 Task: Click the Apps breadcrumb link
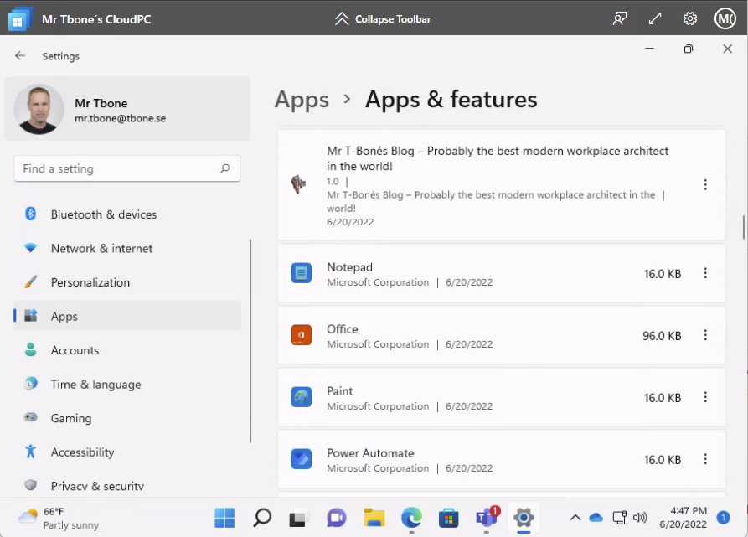302,100
